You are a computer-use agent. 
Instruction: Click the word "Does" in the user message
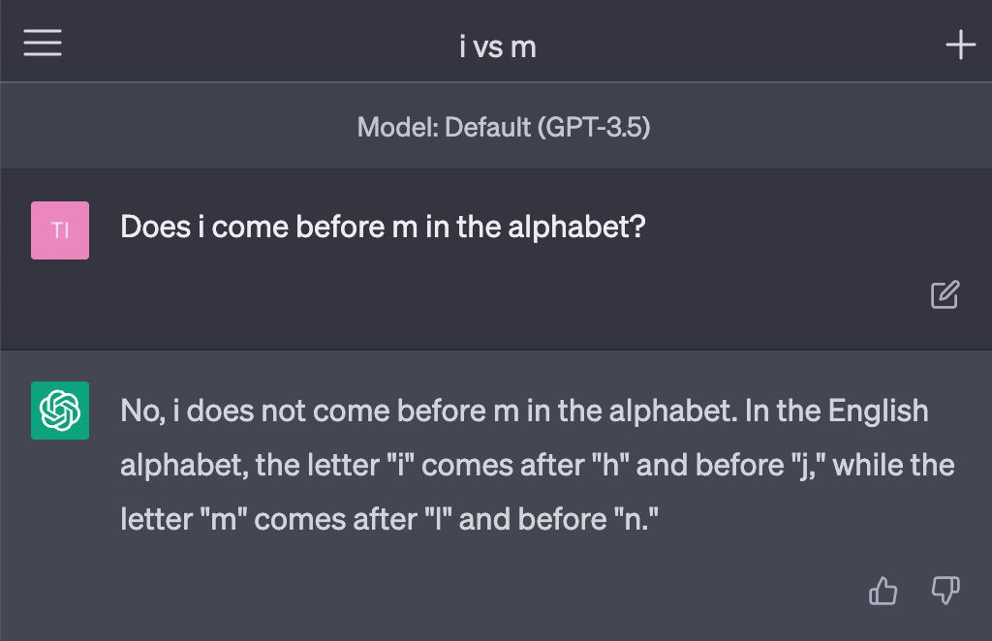pyautogui.click(x=155, y=228)
